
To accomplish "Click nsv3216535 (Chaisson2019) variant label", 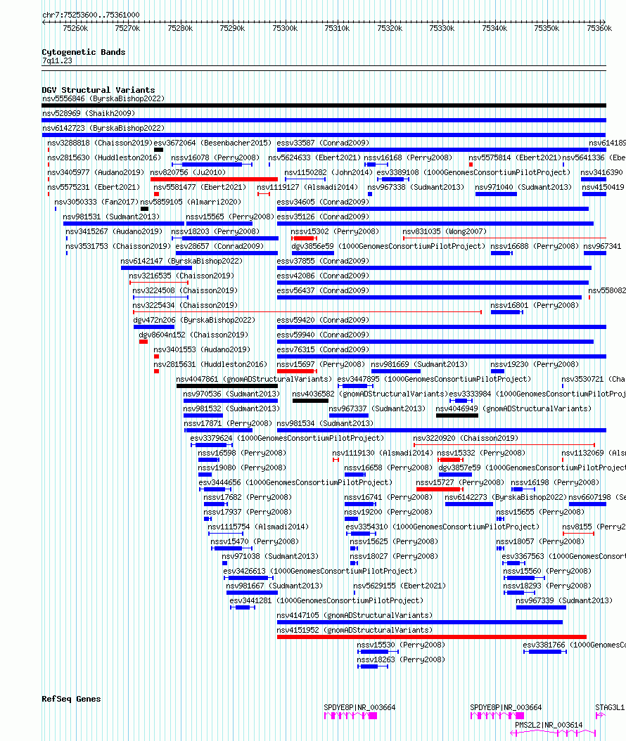I will pos(181,276).
